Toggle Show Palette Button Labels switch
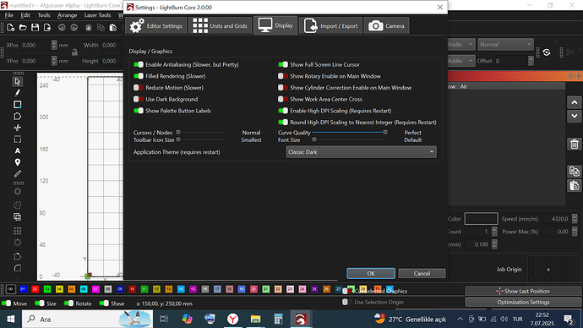The height and width of the screenshot is (328, 583). [139, 111]
